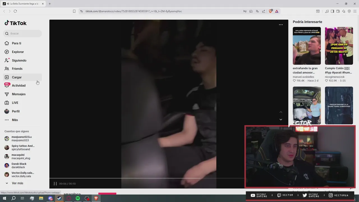Open Windows taskbar search

13,198
